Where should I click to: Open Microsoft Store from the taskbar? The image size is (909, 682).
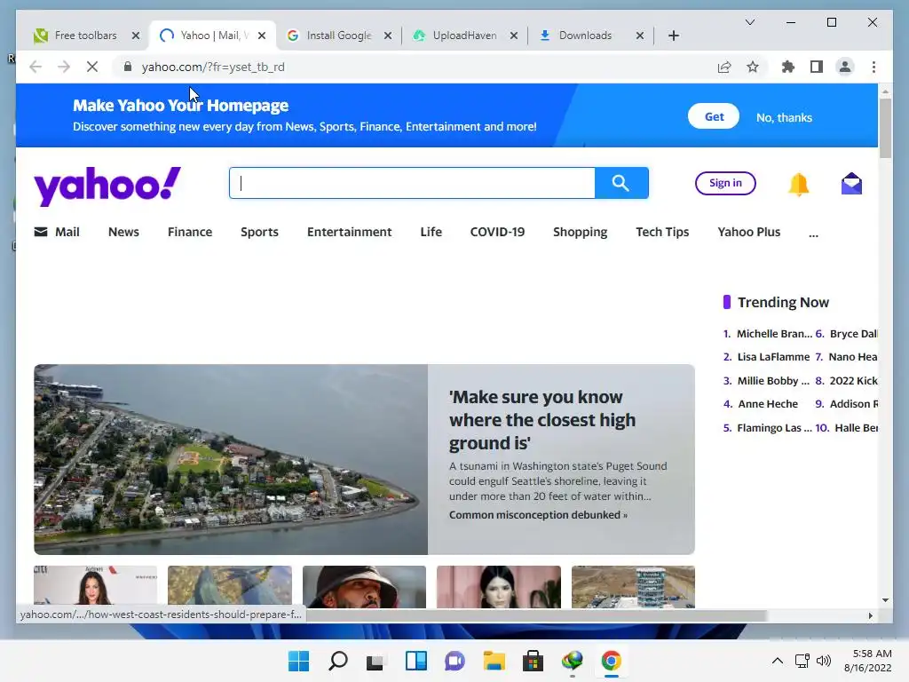[533, 661]
